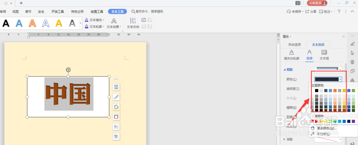Viewport: 358px width, 145px height.
Task: Open a new document tab with plus
Action: 21,3
